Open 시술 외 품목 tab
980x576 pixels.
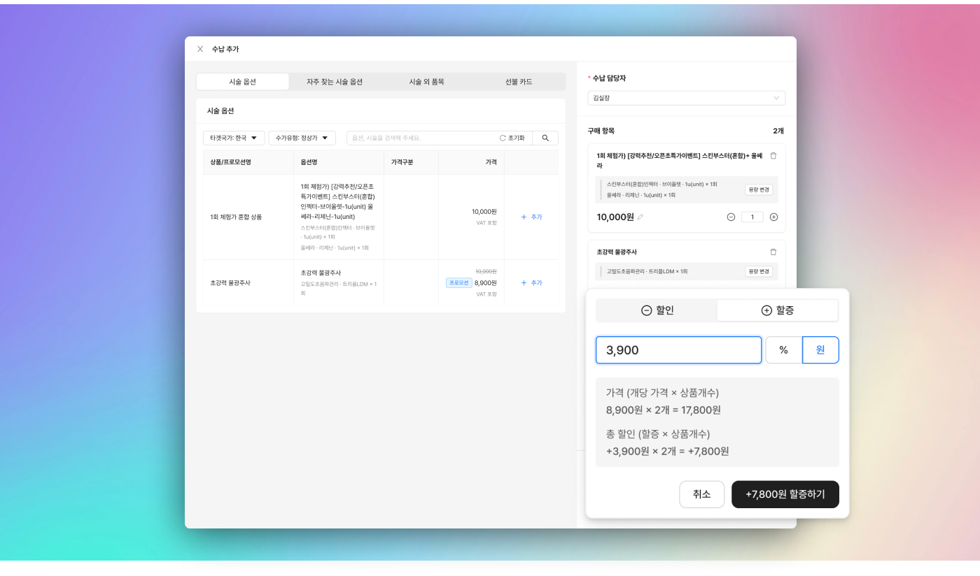[427, 82]
